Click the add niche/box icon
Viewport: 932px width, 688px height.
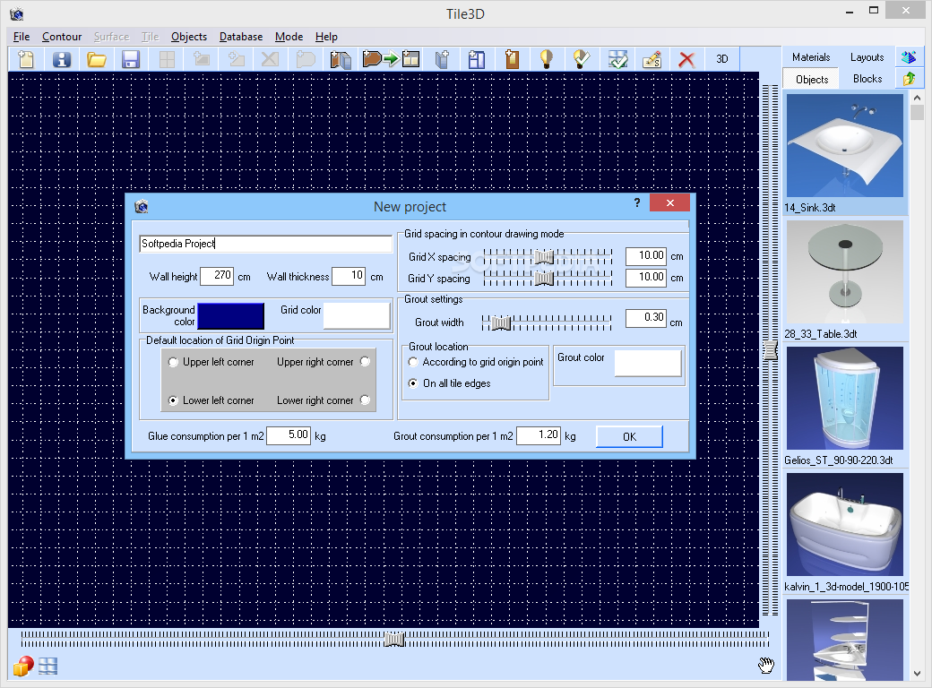(442, 59)
